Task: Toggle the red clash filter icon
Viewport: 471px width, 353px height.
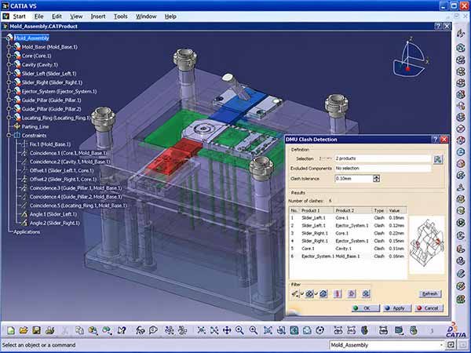Action: click(338, 293)
